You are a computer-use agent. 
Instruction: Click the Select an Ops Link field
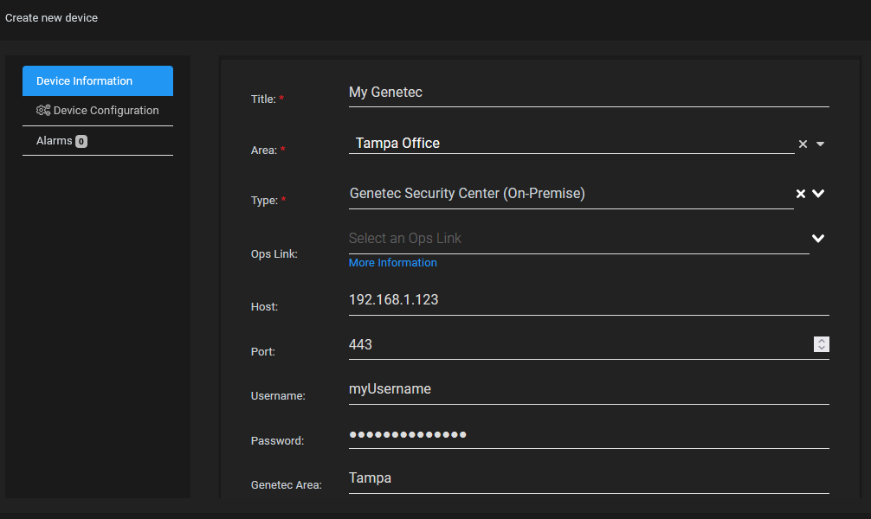(579, 239)
